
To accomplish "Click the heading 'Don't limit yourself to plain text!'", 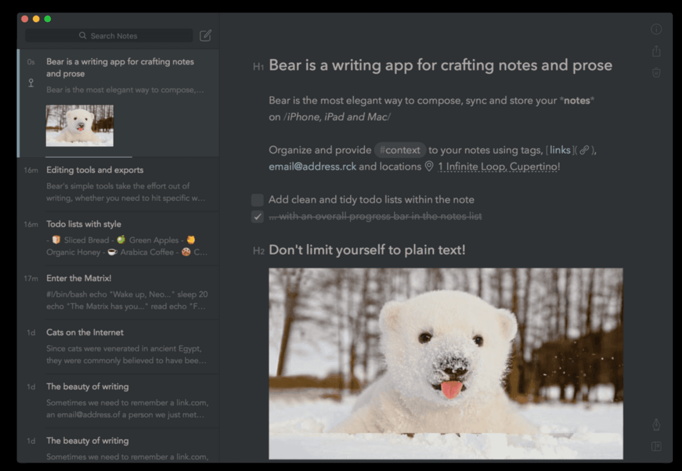I will pos(367,250).
